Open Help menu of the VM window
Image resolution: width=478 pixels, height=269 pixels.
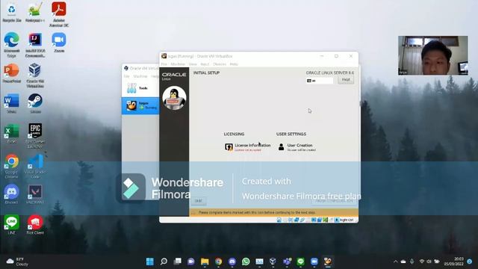click(234, 64)
